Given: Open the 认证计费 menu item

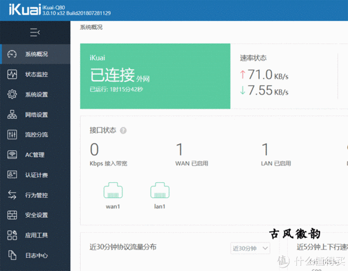Looking at the screenshot, I should [35, 175].
